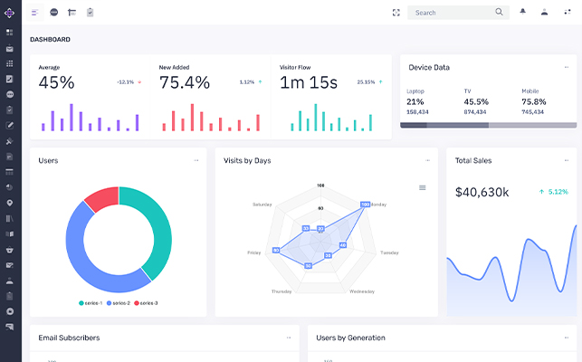Viewport: 582px width, 362px height.
Task: Open the Email Subscribers card options menu
Action: (289, 338)
